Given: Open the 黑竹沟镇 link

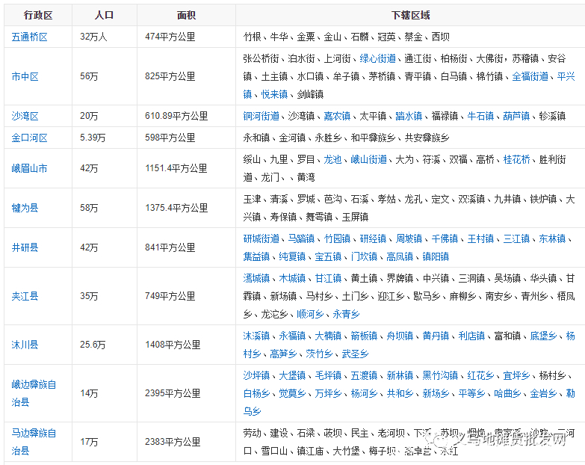Looking at the screenshot, I should (x=440, y=375).
